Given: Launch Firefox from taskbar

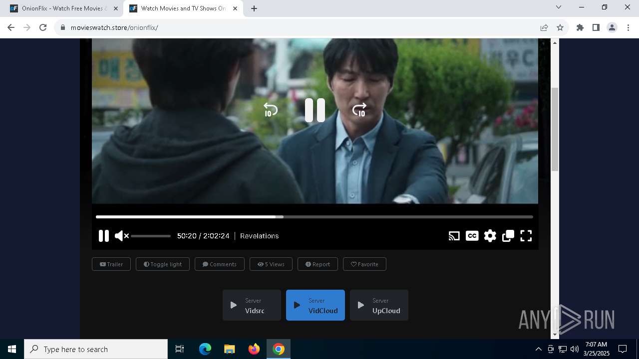Looking at the screenshot, I should 254,349.
